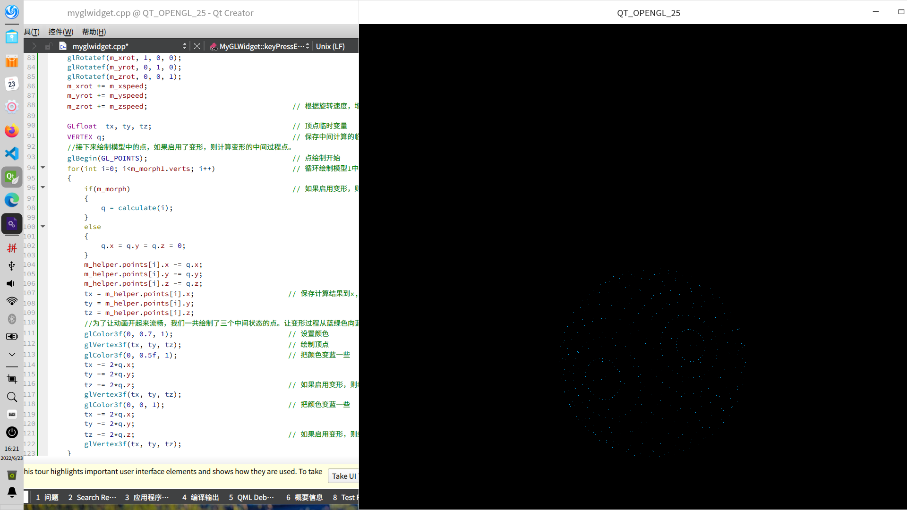Click the go forward arrow in editor toolbar
This screenshot has height=510, width=907.
pos(34,46)
